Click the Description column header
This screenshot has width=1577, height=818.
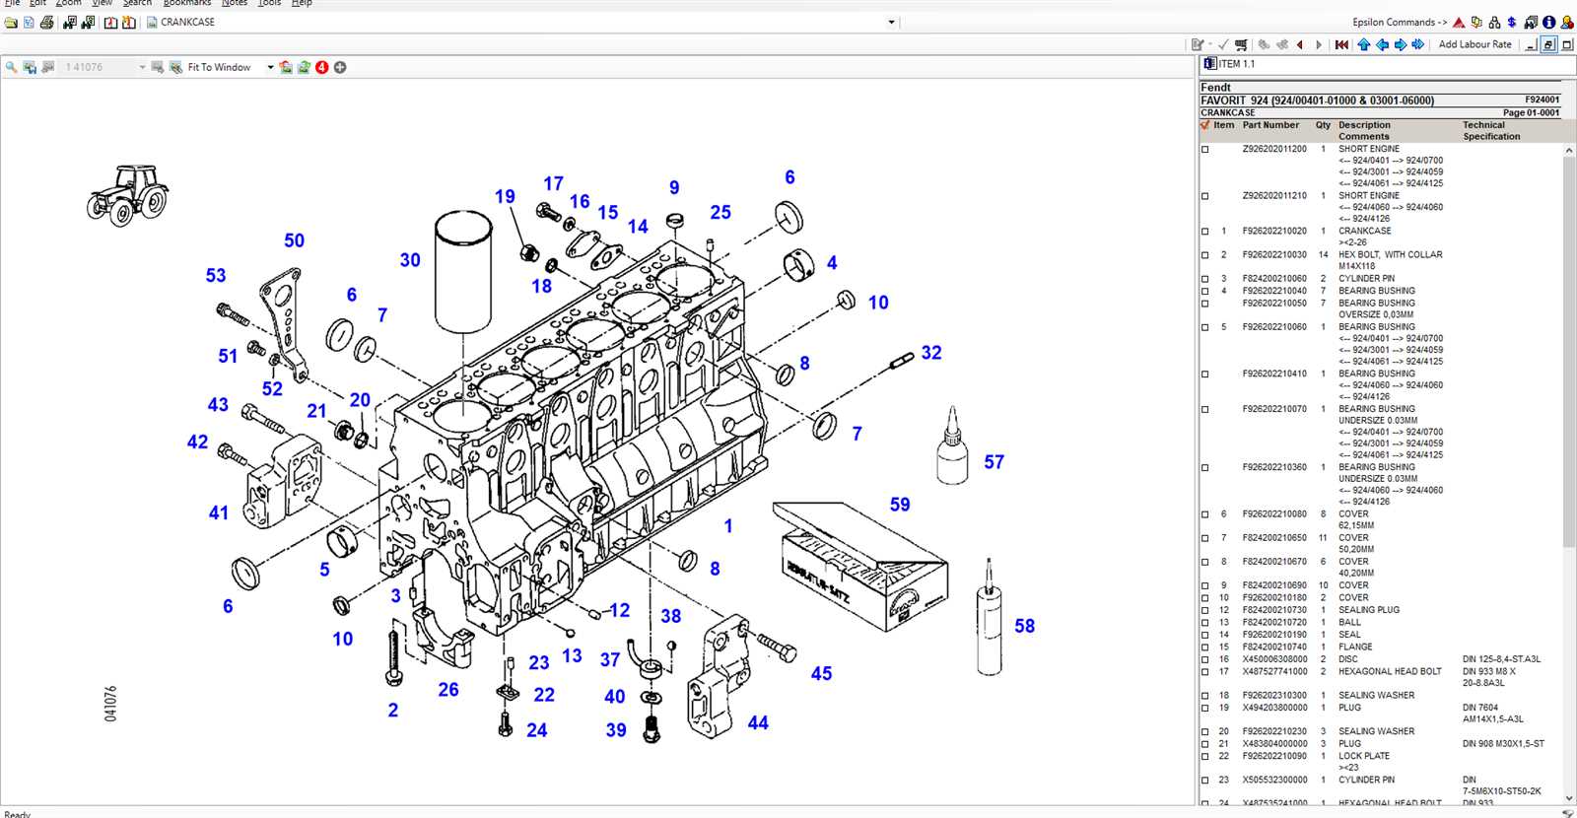tap(1364, 125)
